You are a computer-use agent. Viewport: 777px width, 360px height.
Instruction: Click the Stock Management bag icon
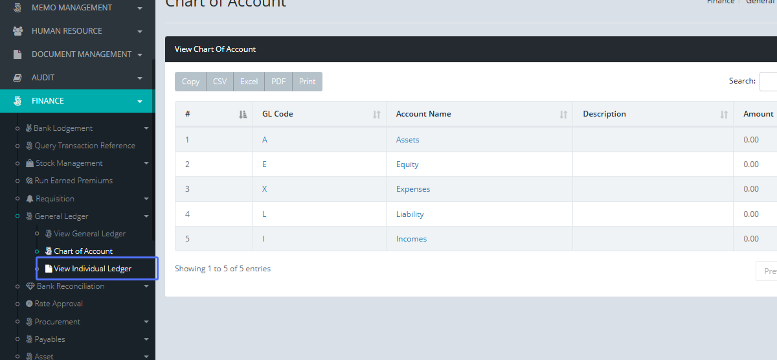(x=30, y=163)
